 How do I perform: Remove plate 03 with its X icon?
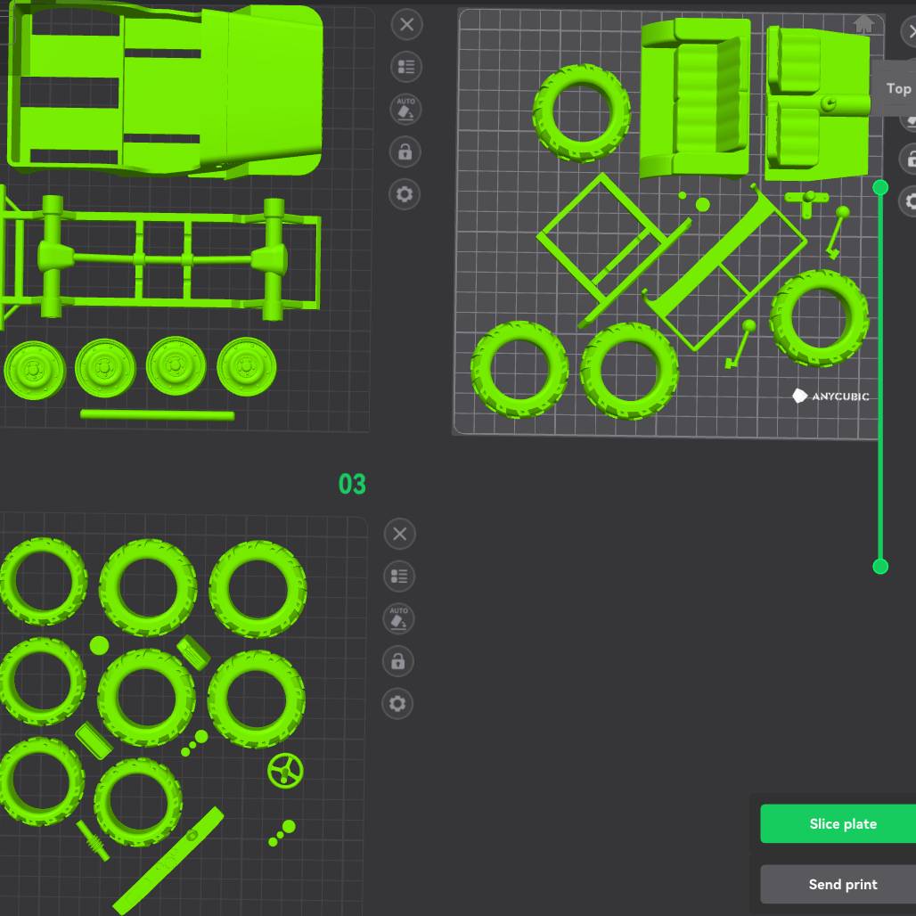click(x=399, y=534)
